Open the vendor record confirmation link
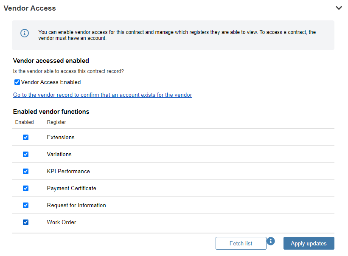The height and width of the screenshot is (256, 348). click(x=102, y=95)
